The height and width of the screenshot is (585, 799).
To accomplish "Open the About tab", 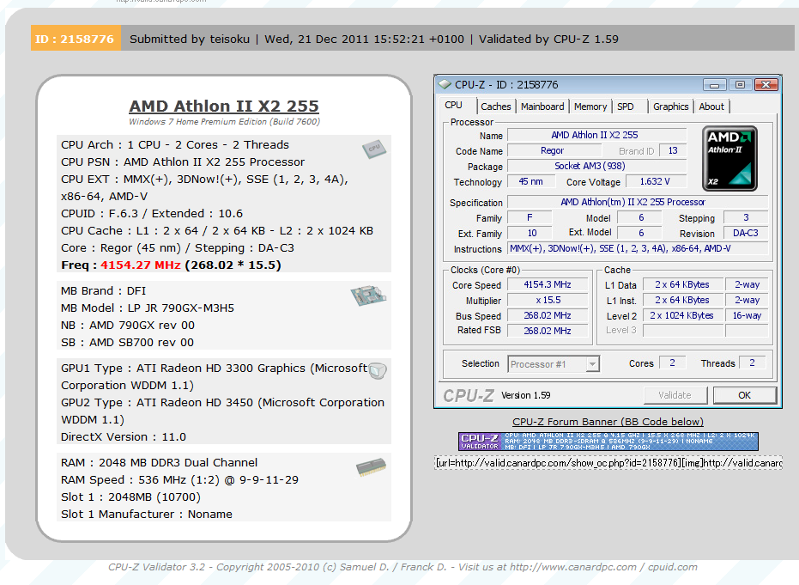I will tap(711, 107).
